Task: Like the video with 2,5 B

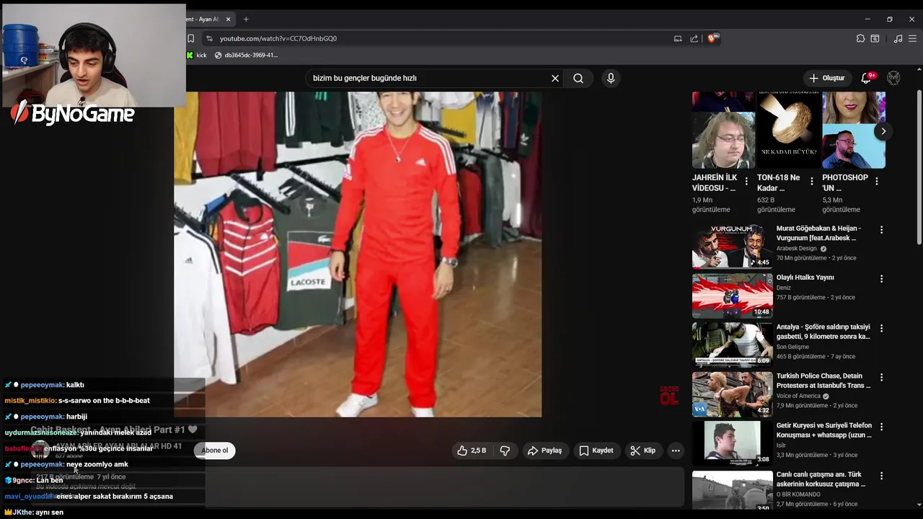Action: [471, 451]
